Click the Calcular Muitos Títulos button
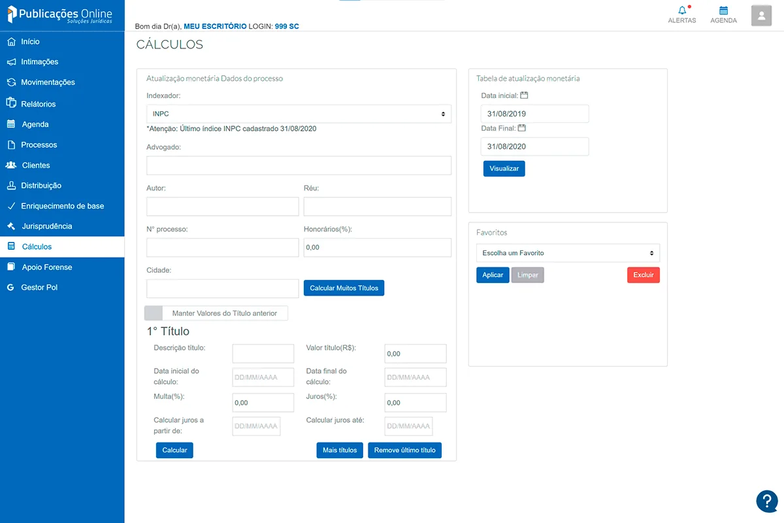Image resolution: width=784 pixels, height=523 pixels. [x=344, y=288]
